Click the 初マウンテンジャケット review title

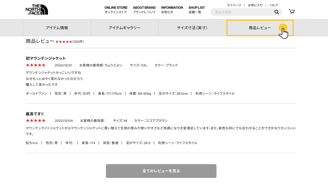[x=46, y=58]
